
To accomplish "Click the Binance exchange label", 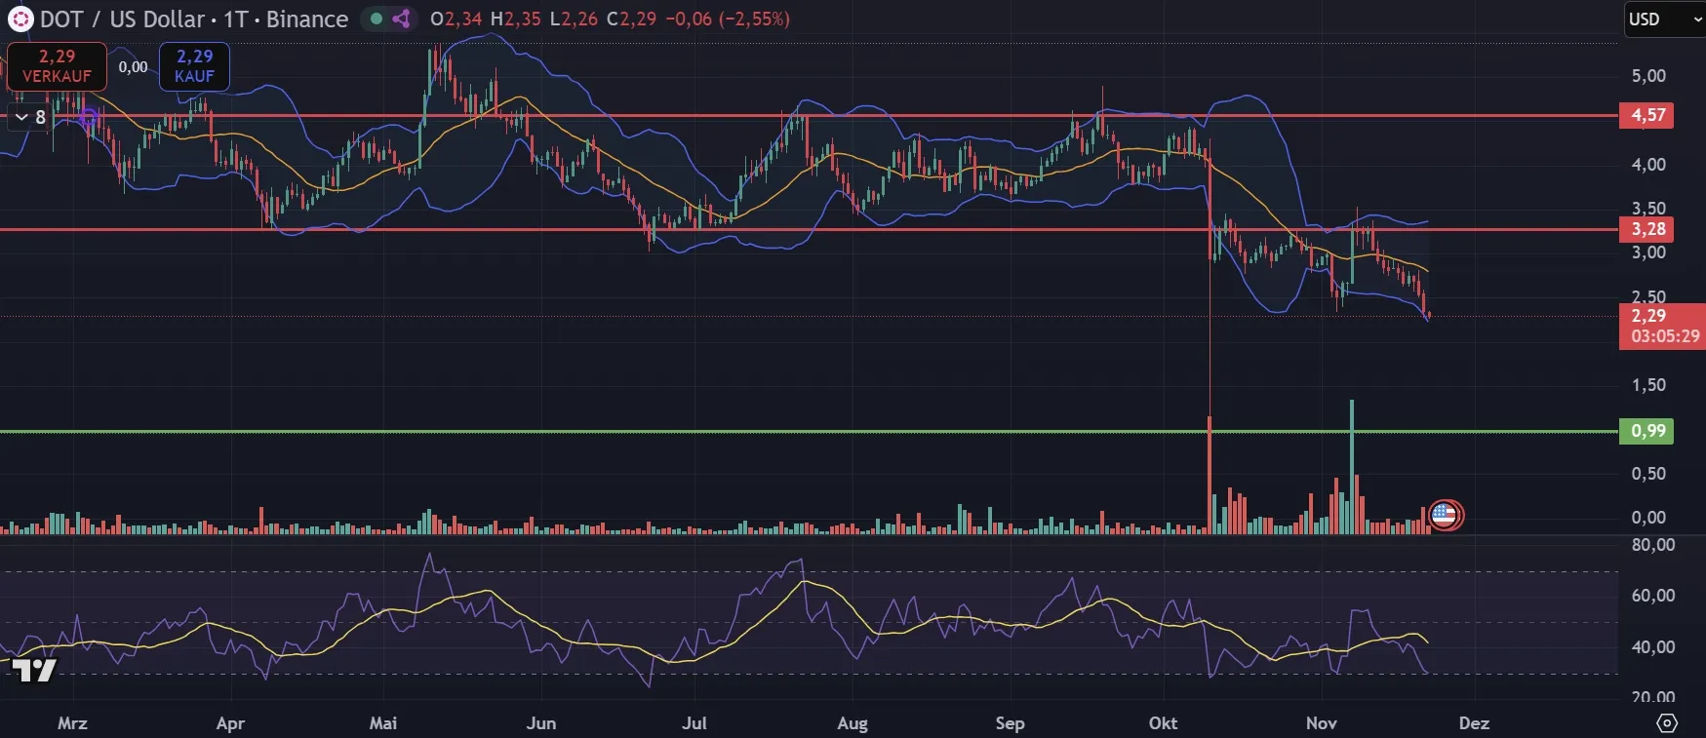I will click(x=307, y=19).
